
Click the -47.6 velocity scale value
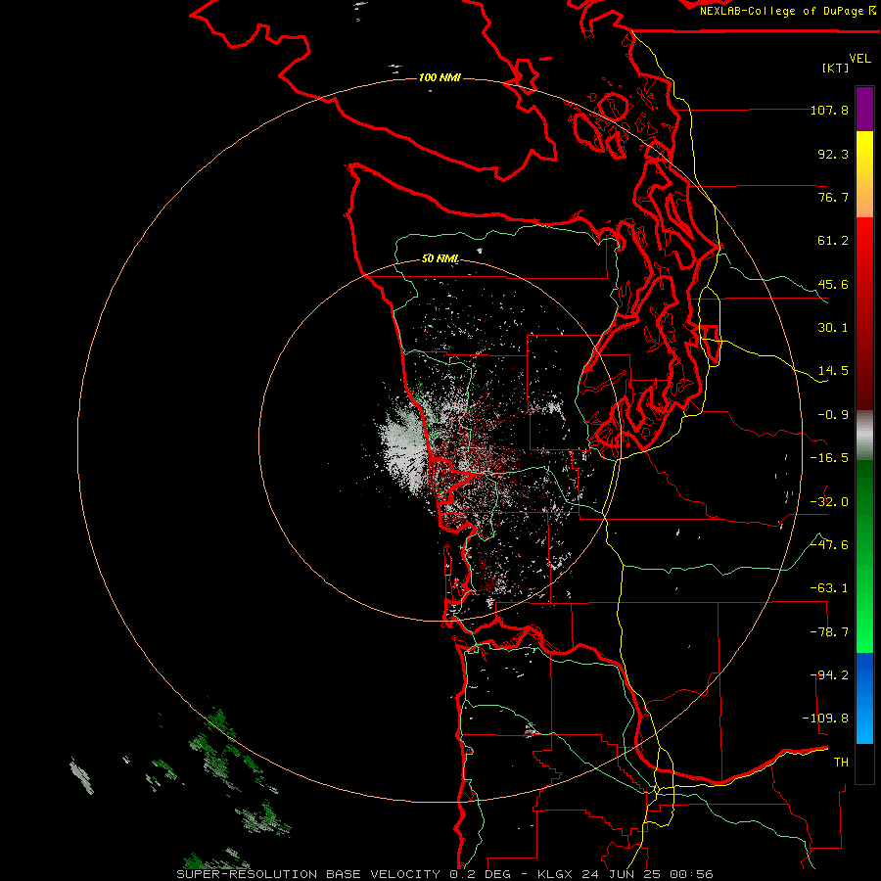(829, 545)
